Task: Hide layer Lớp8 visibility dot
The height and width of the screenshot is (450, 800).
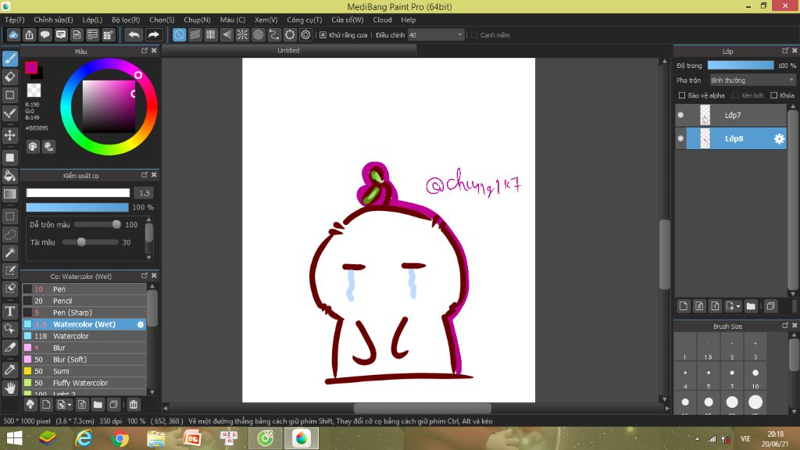Action: pyautogui.click(x=680, y=138)
